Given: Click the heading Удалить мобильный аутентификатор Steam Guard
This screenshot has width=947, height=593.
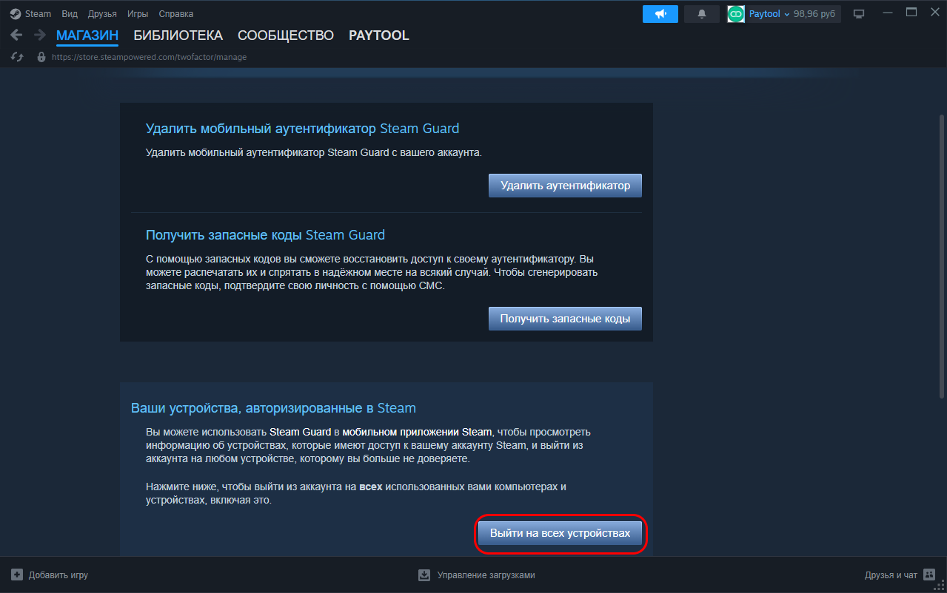Looking at the screenshot, I should pos(303,129).
